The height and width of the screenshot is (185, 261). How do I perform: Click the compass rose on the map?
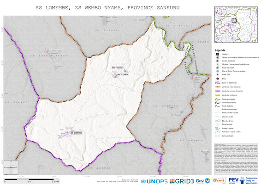click(x=11, y=167)
